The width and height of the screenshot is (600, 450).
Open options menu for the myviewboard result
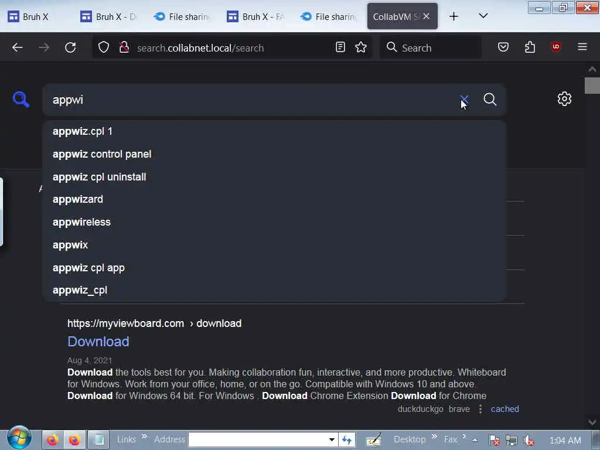click(x=480, y=409)
